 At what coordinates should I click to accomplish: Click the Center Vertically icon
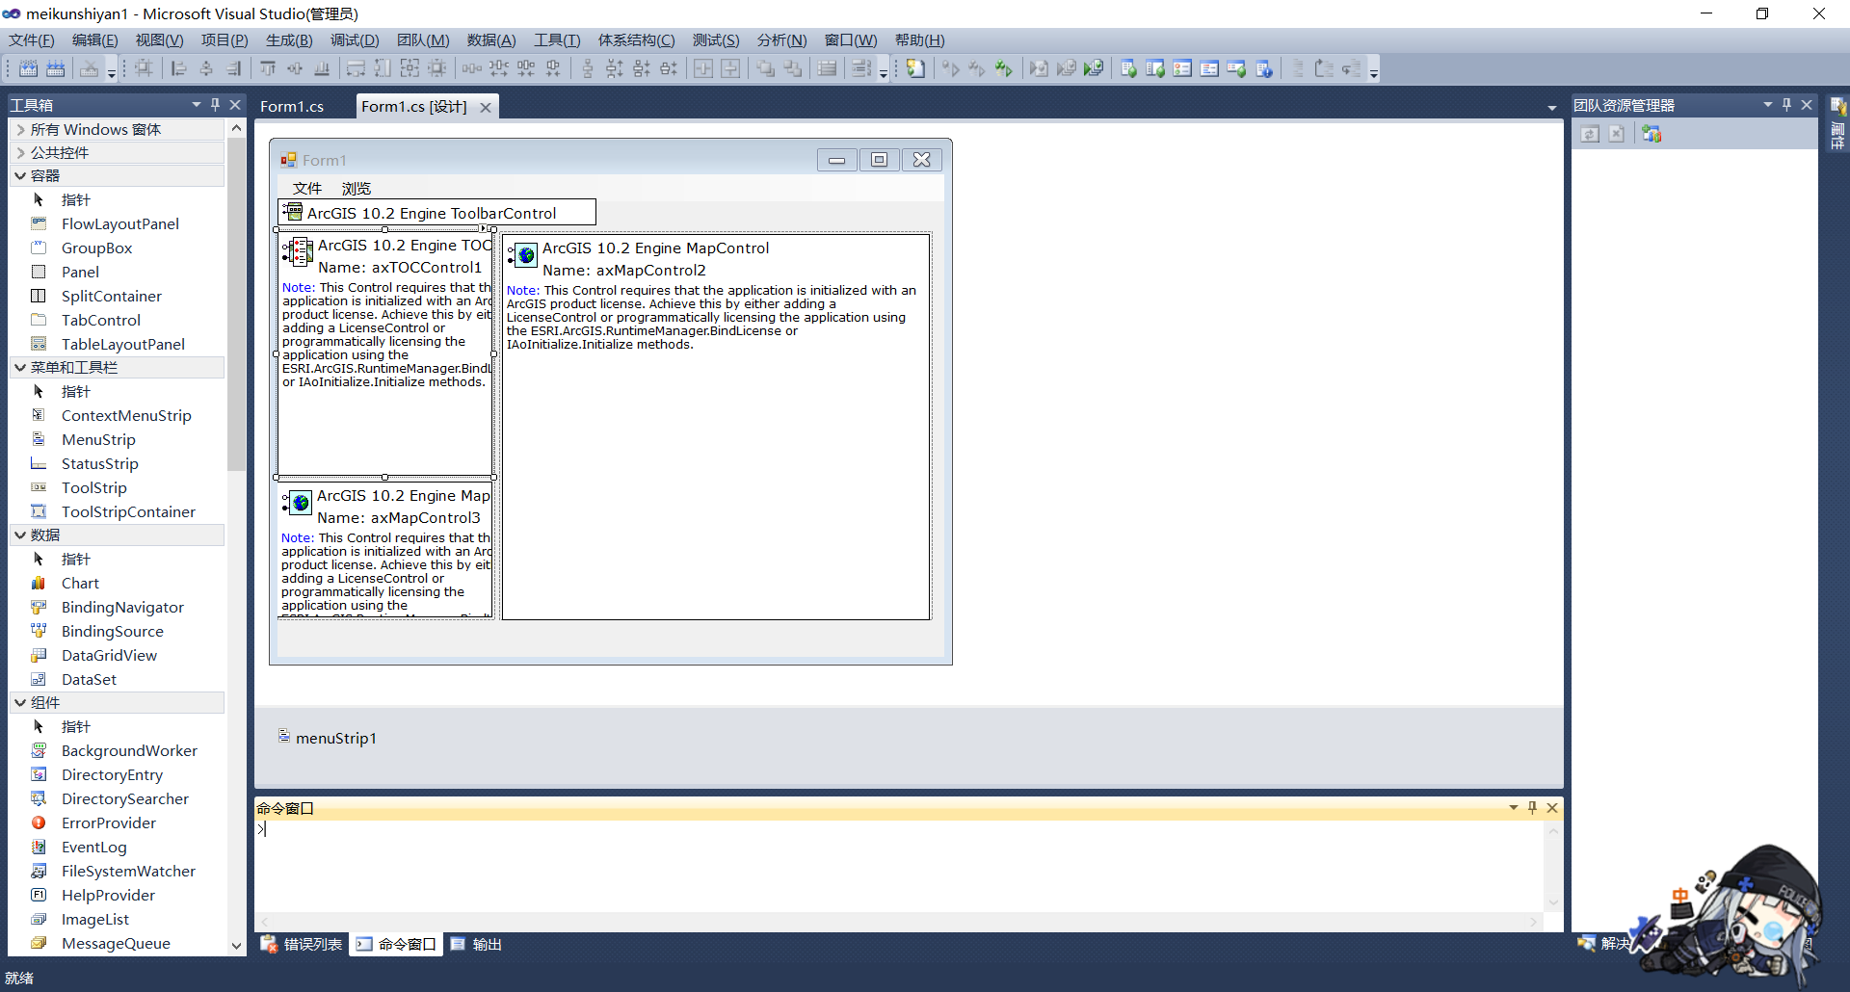point(730,68)
